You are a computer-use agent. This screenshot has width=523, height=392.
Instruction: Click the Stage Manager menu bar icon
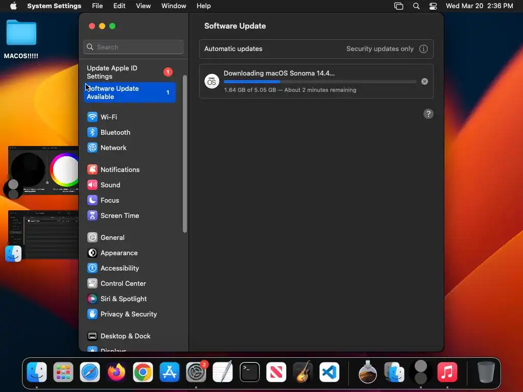click(398, 6)
